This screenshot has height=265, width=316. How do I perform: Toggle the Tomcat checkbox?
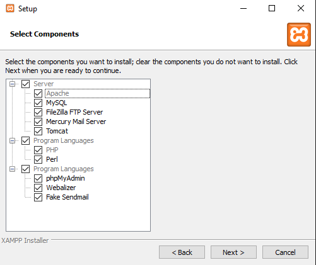(x=38, y=131)
